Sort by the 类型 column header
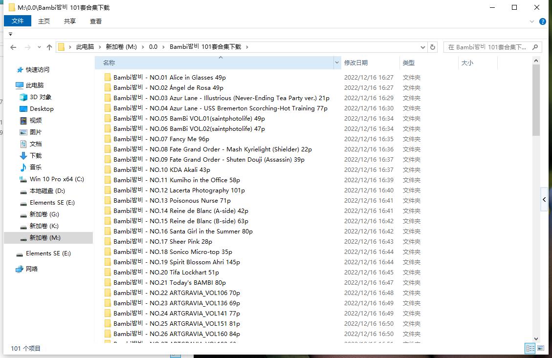This screenshot has width=552, height=358. [x=428, y=63]
